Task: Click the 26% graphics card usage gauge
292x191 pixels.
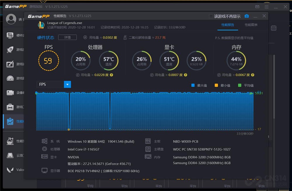Action: coord(142,61)
